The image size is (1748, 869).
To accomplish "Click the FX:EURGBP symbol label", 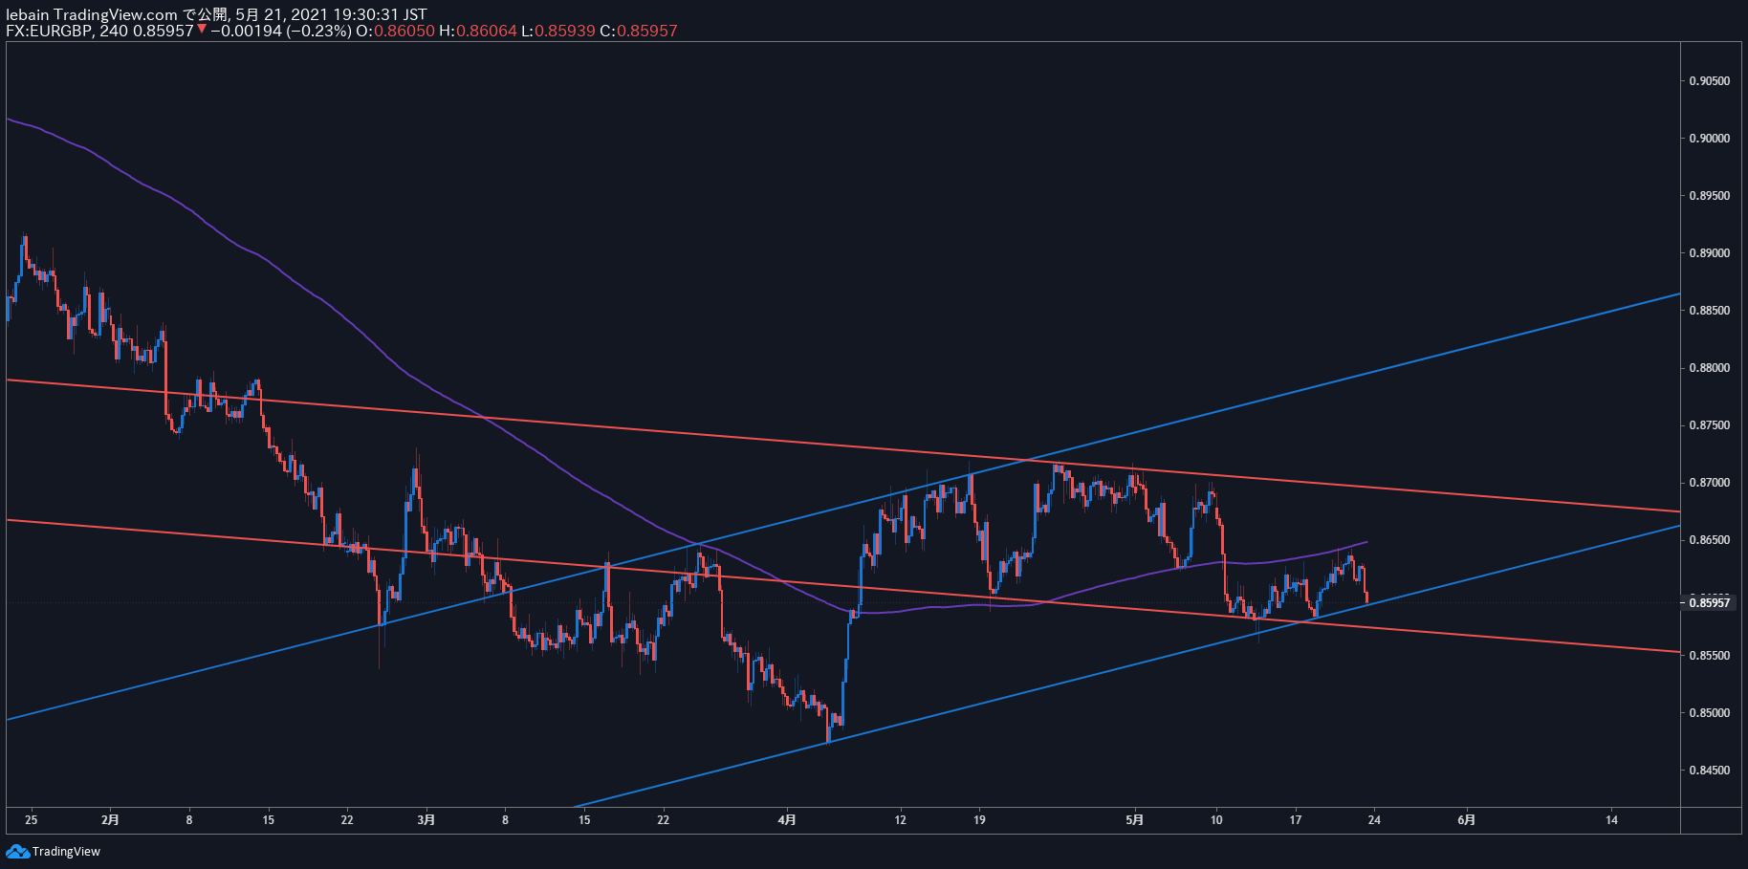I will point(48,31).
